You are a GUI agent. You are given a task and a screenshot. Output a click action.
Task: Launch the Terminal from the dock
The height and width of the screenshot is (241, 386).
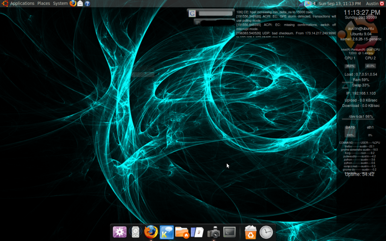coord(230,232)
